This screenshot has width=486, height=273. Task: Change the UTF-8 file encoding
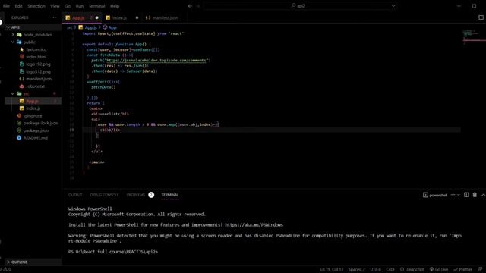(375, 270)
